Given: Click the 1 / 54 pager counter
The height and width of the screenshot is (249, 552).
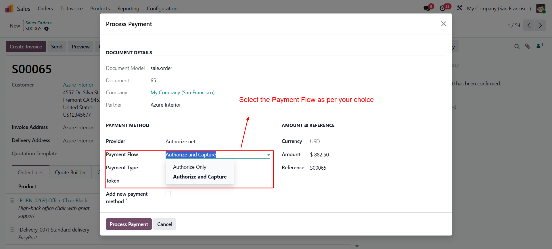Looking at the screenshot, I should tap(514, 26).
